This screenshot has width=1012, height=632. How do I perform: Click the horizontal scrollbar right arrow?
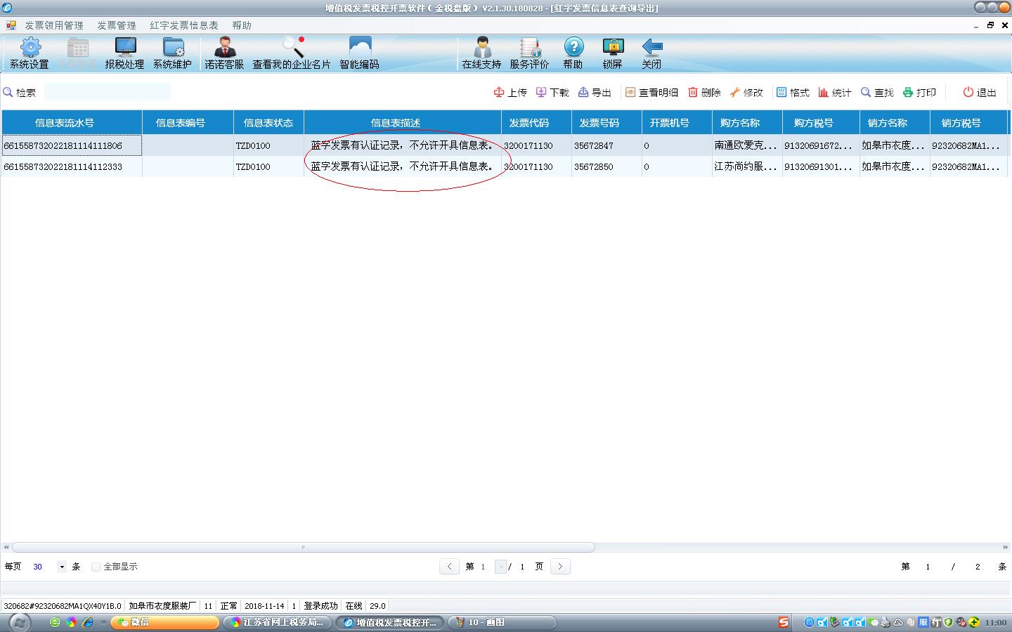[1005, 547]
